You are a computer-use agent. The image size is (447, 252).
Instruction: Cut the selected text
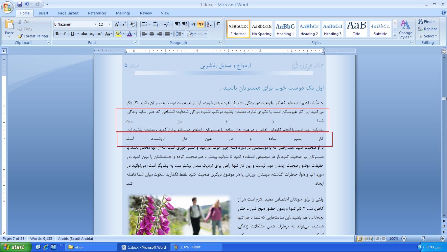click(24, 22)
